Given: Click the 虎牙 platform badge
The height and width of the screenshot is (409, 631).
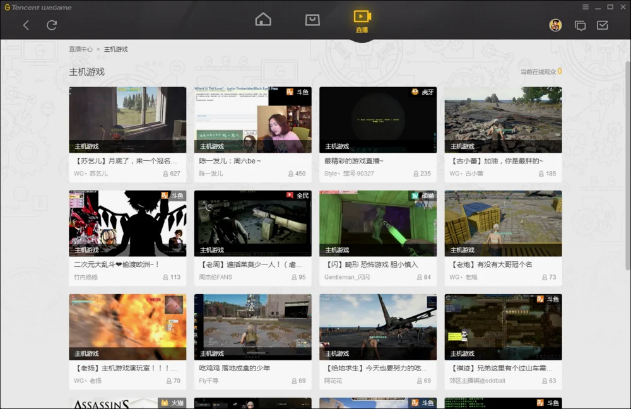Looking at the screenshot, I should pos(423,92).
